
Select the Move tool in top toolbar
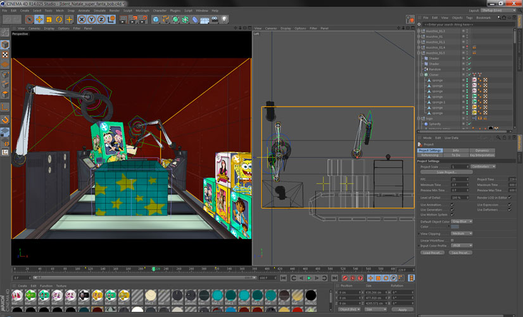[x=39, y=20]
